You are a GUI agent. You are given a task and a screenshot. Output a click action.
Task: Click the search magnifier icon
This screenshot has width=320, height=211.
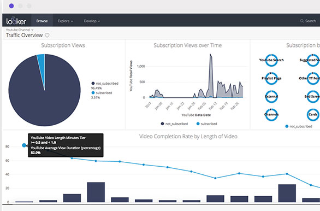(302, 21)
